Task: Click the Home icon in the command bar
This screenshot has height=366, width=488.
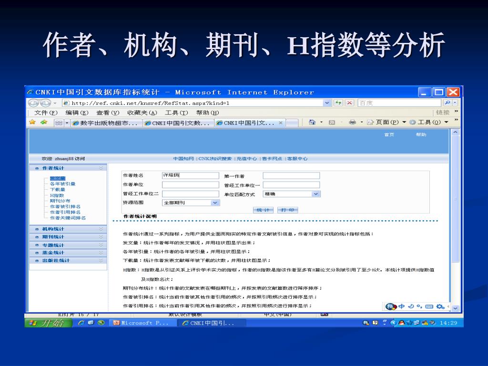Action: tap(312, 122)
